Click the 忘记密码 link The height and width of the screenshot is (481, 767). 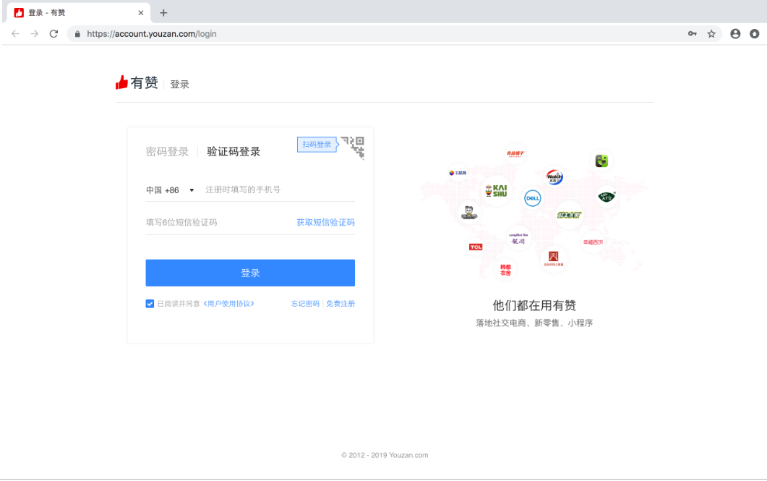pos(305,304)
